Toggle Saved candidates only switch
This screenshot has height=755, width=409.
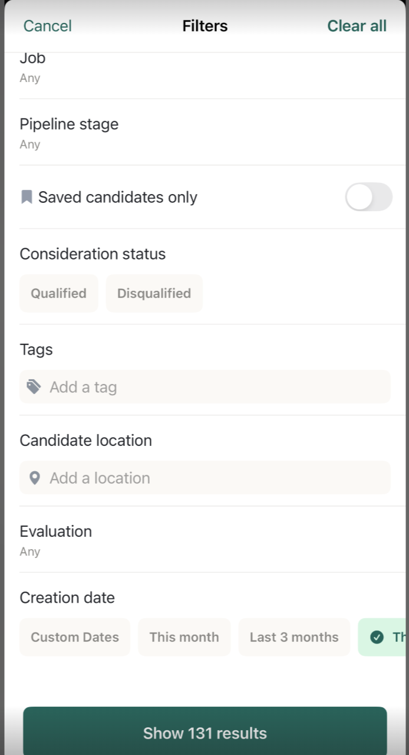click(x=368, y=197)
